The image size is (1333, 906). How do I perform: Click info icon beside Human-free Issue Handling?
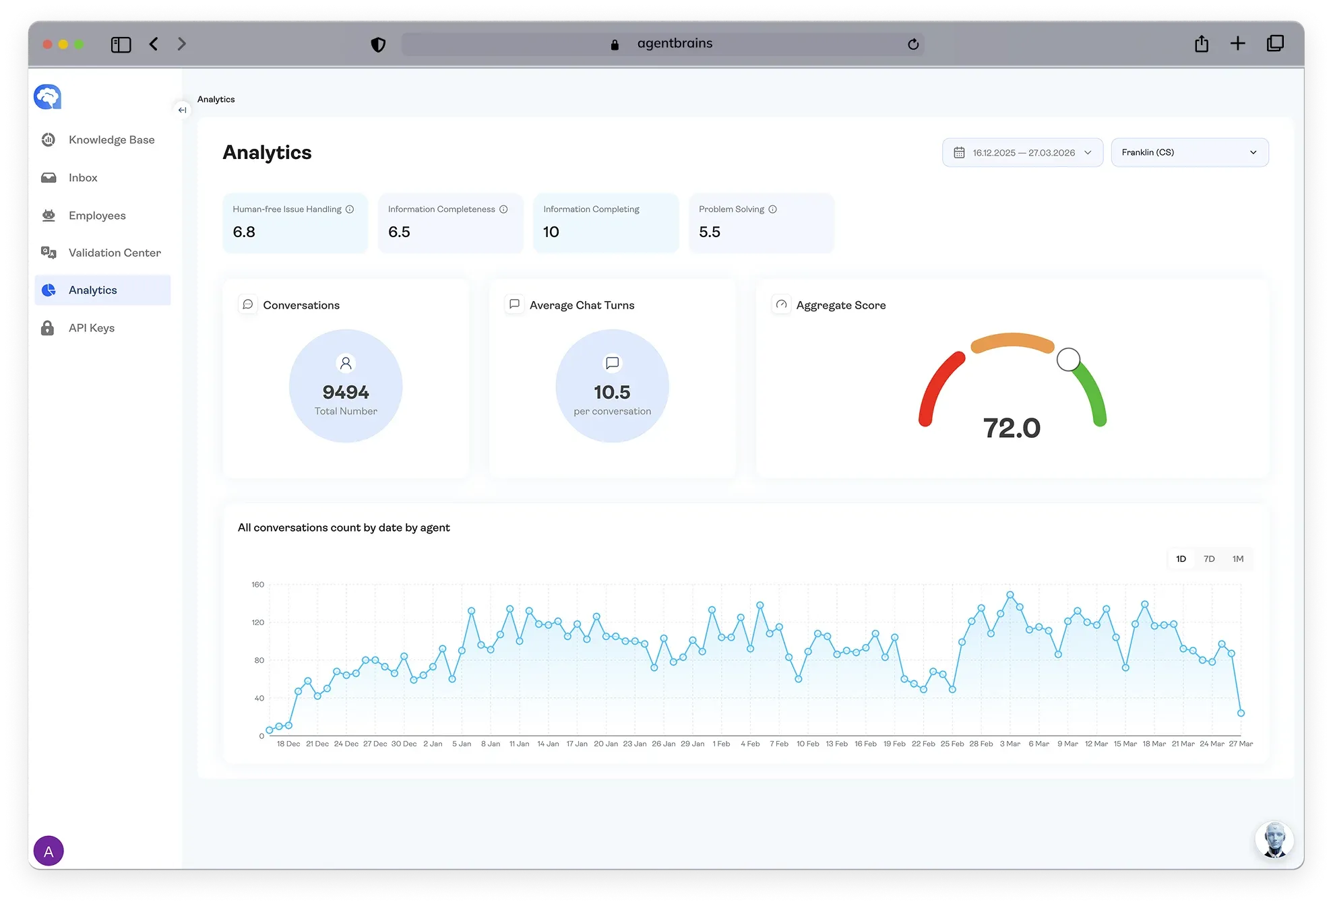[x=350, y=209]
